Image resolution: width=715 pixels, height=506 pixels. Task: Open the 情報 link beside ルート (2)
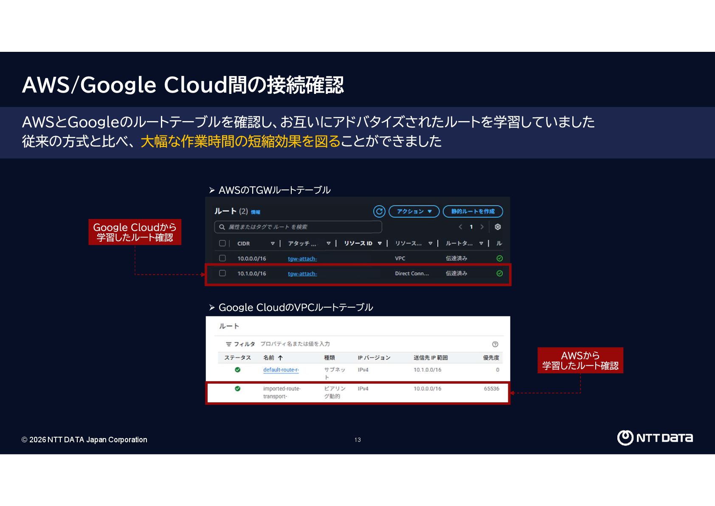coord(256,212)
